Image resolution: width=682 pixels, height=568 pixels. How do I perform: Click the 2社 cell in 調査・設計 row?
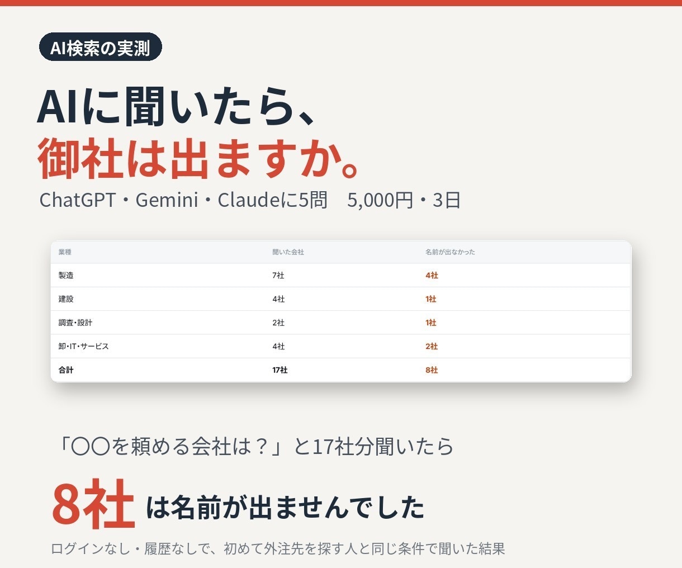(x=278, y=323)
